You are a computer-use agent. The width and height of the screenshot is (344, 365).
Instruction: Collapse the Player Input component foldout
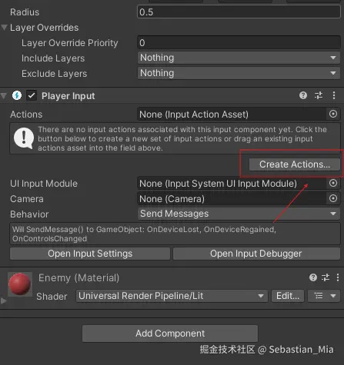coord(4,96)
